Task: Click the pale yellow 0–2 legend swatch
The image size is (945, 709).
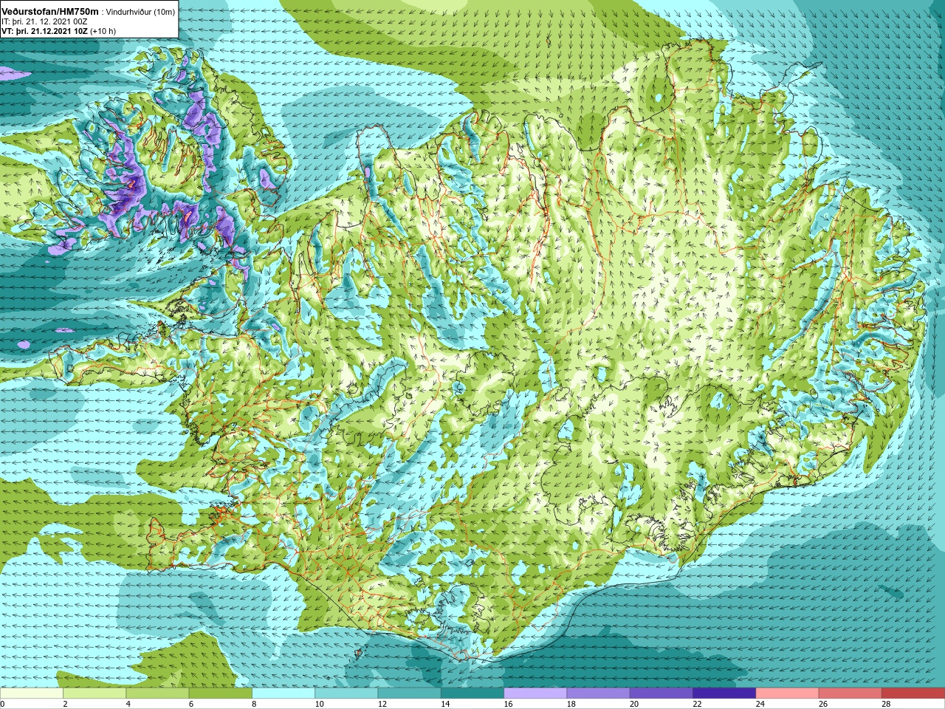Action: [x=32, y=693]
